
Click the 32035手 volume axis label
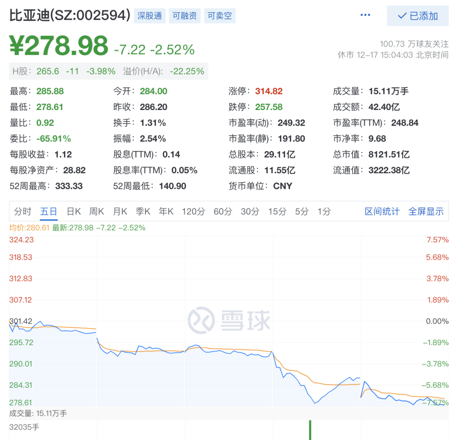24,427
